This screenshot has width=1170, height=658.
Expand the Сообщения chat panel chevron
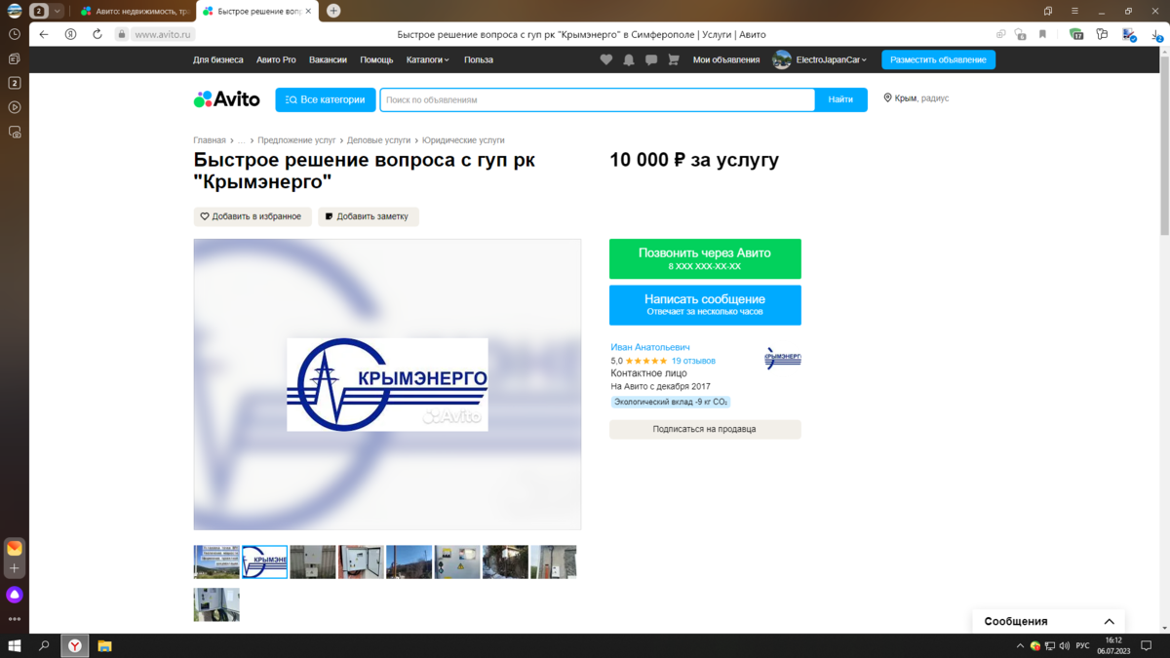[x=1109, y=621]
